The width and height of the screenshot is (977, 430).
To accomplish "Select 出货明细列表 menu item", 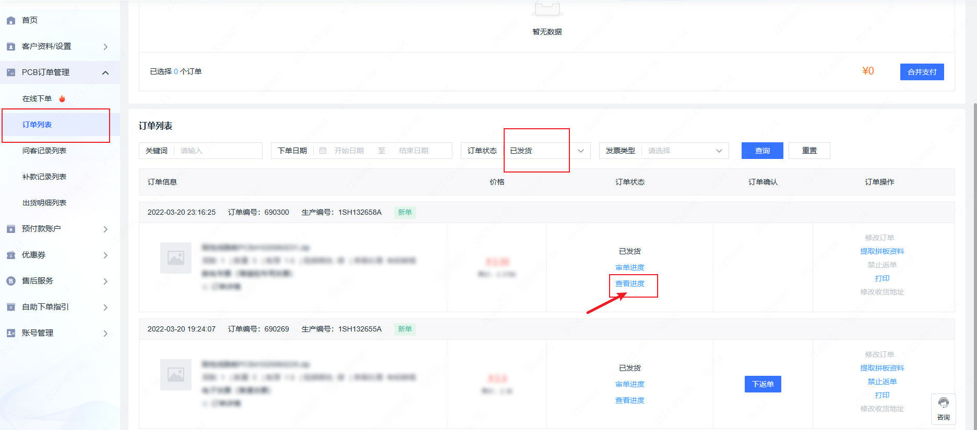I will [44, 203].
